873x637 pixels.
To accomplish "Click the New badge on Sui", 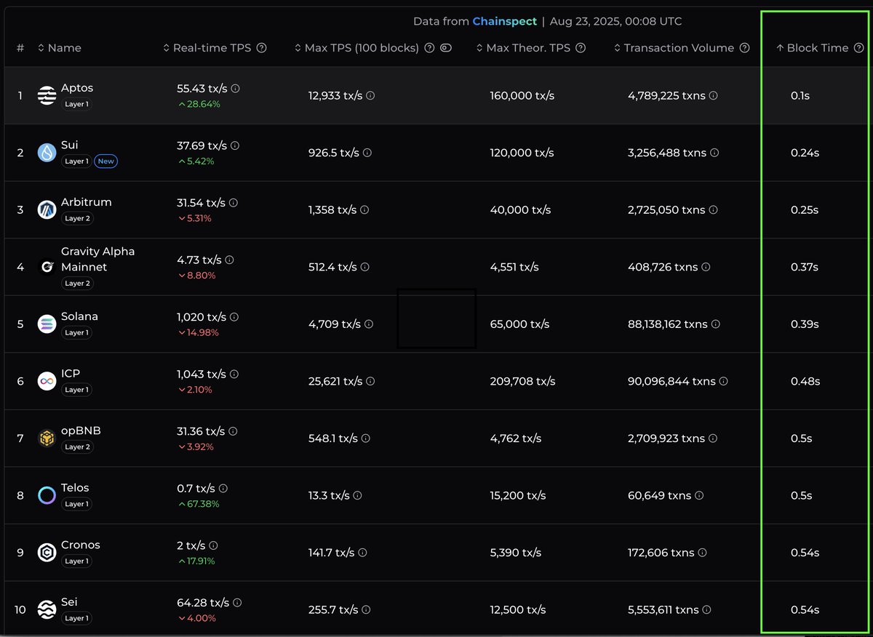I will [x=106, y=161].
